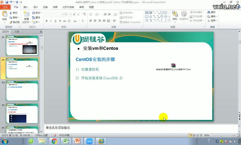Image resolution: width=241 pixels, height=145 pixels.
Task: Align text left
Action: [91, 21]
